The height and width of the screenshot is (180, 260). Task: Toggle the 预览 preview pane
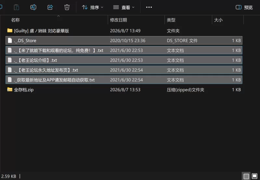click(x=244, y=7)
